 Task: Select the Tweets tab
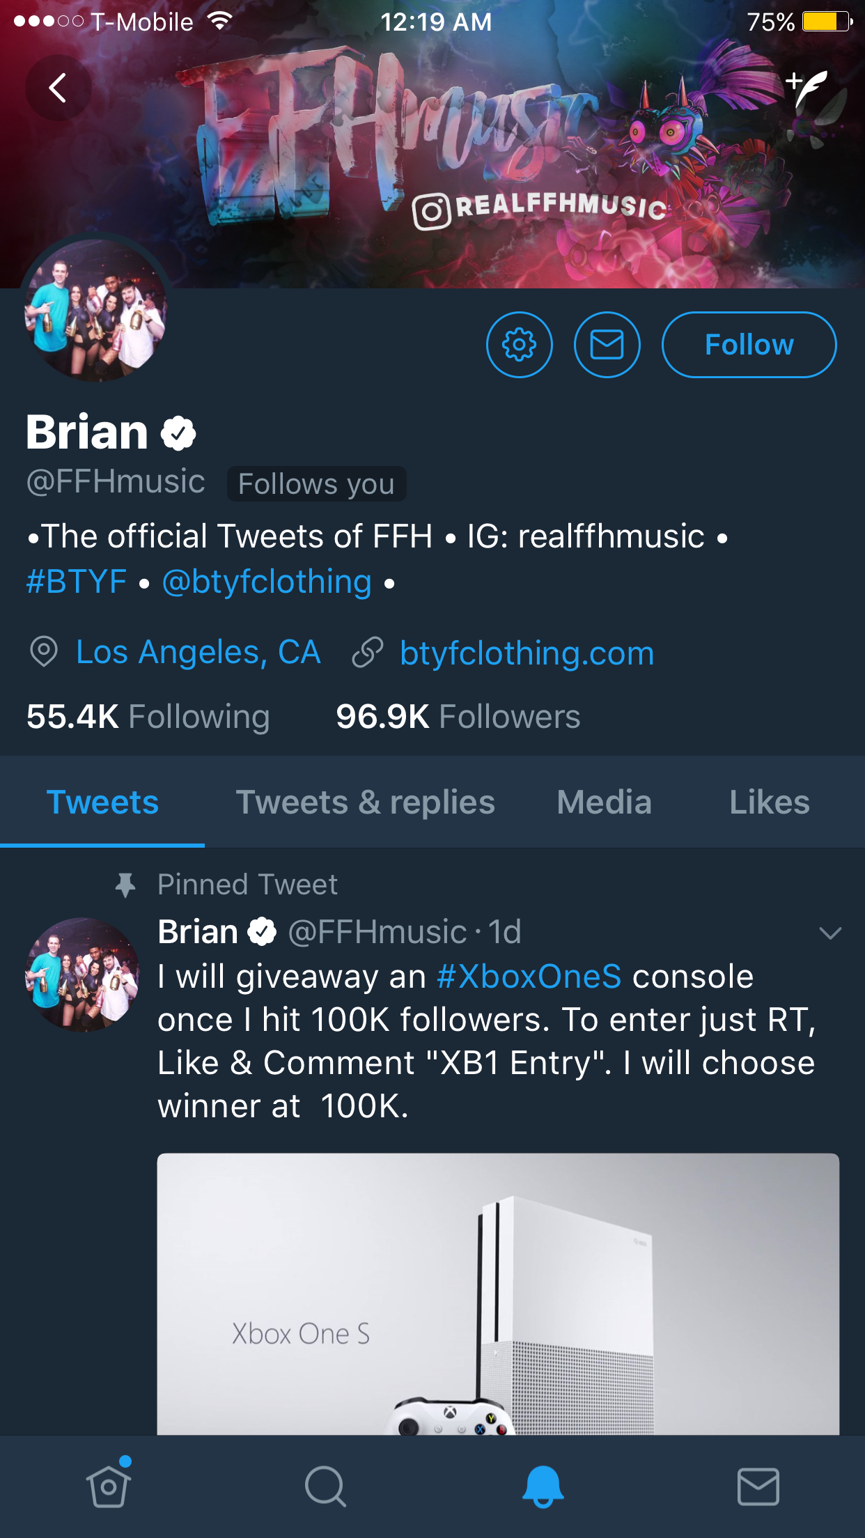pos(102,802)
